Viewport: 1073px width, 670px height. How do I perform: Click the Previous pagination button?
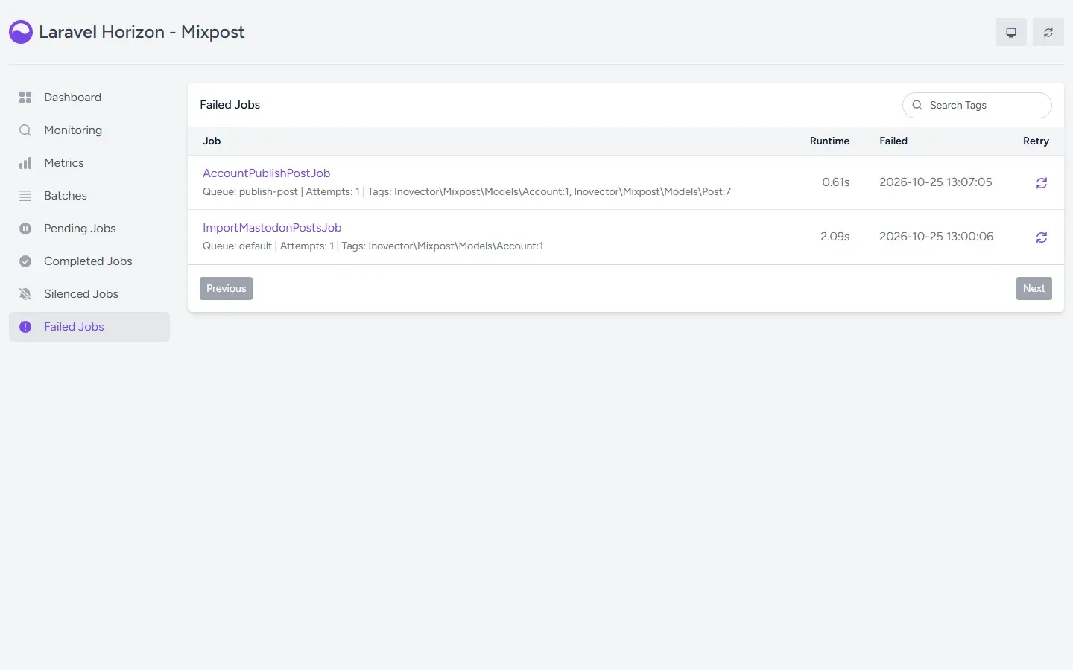point(226,289)
